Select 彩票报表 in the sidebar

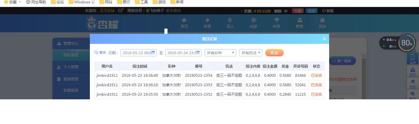(x=71, y=90)
